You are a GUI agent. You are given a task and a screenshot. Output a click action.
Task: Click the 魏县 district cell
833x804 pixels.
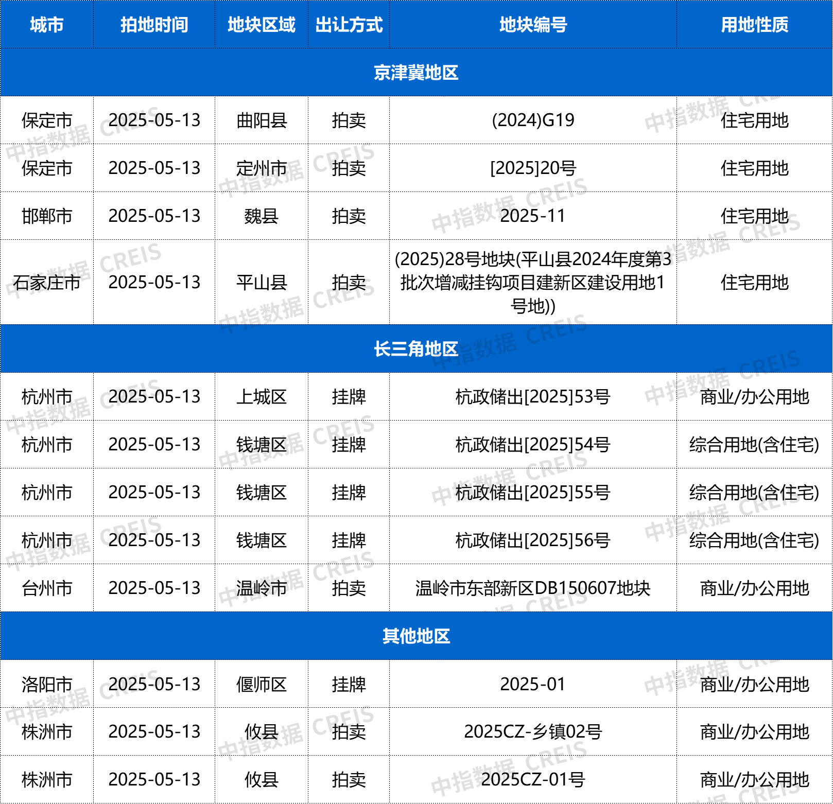[262, 216]
